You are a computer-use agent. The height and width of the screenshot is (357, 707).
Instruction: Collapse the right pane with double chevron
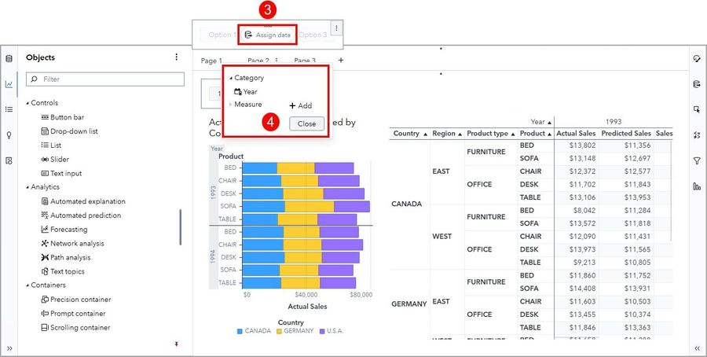click(x=697, y=348)
